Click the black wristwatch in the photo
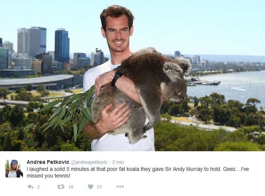The image size is (265, 196). coord(117,78)
